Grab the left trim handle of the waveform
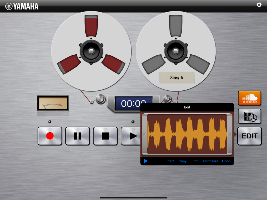 coord(144,134)
